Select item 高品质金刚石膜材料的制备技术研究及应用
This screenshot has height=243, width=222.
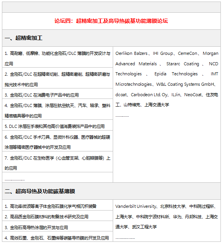tap(58, 216)
